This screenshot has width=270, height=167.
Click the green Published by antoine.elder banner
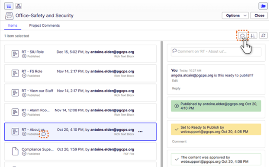pyautogui.click(x=216, y=106)
